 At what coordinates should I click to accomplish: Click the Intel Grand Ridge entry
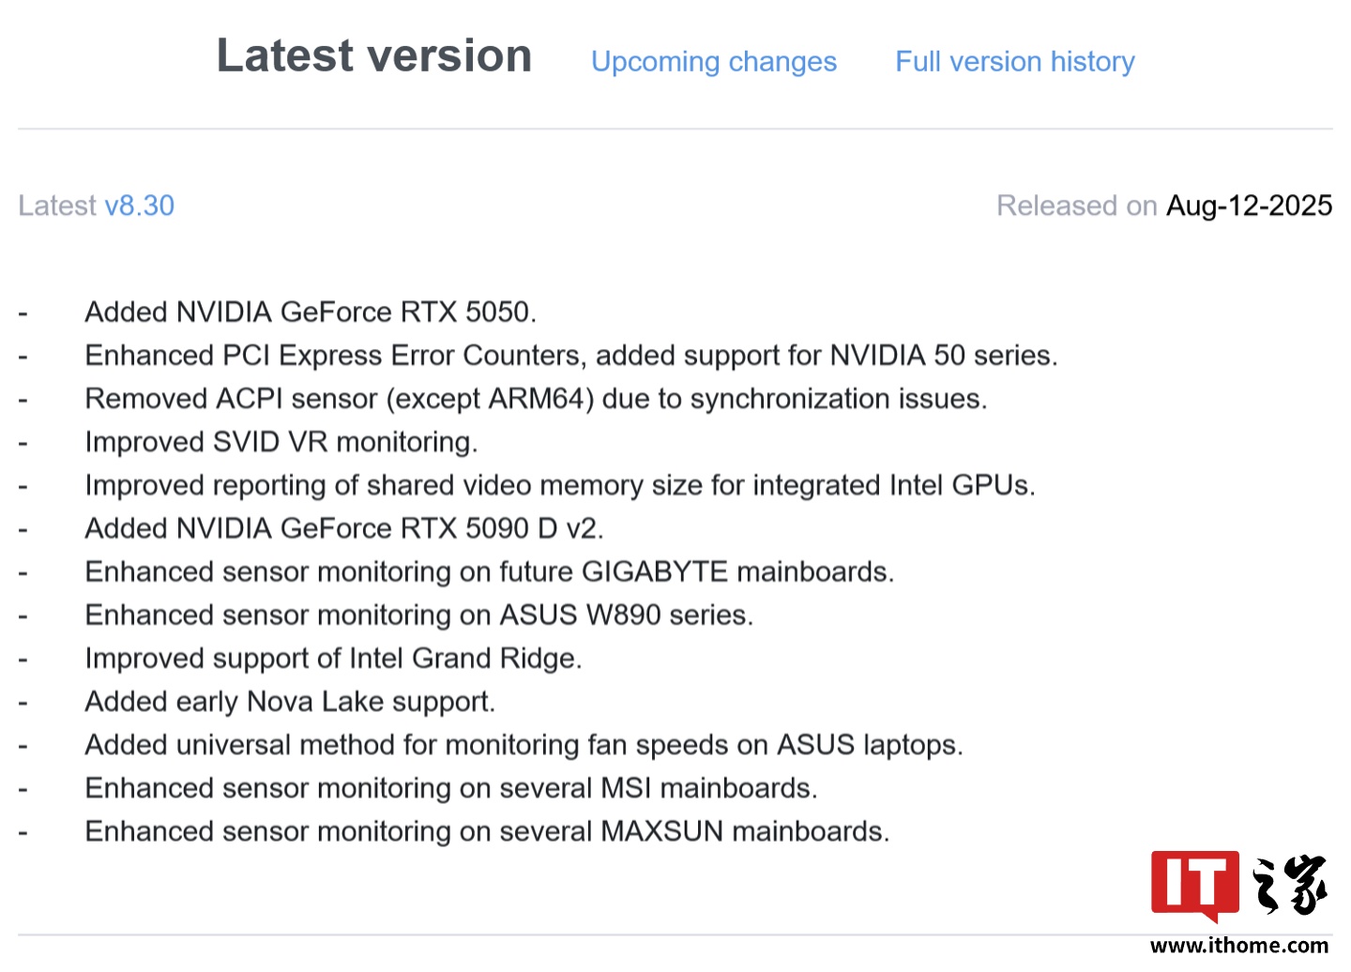pyautogui.click(x=333, y=658)
